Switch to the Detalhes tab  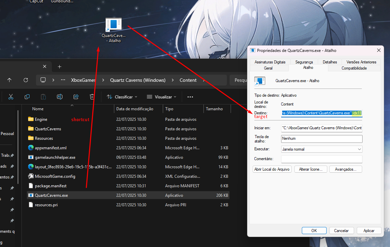click(330, 62)
